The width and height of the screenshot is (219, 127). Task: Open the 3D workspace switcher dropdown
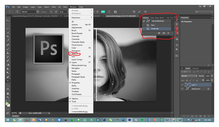204,12
